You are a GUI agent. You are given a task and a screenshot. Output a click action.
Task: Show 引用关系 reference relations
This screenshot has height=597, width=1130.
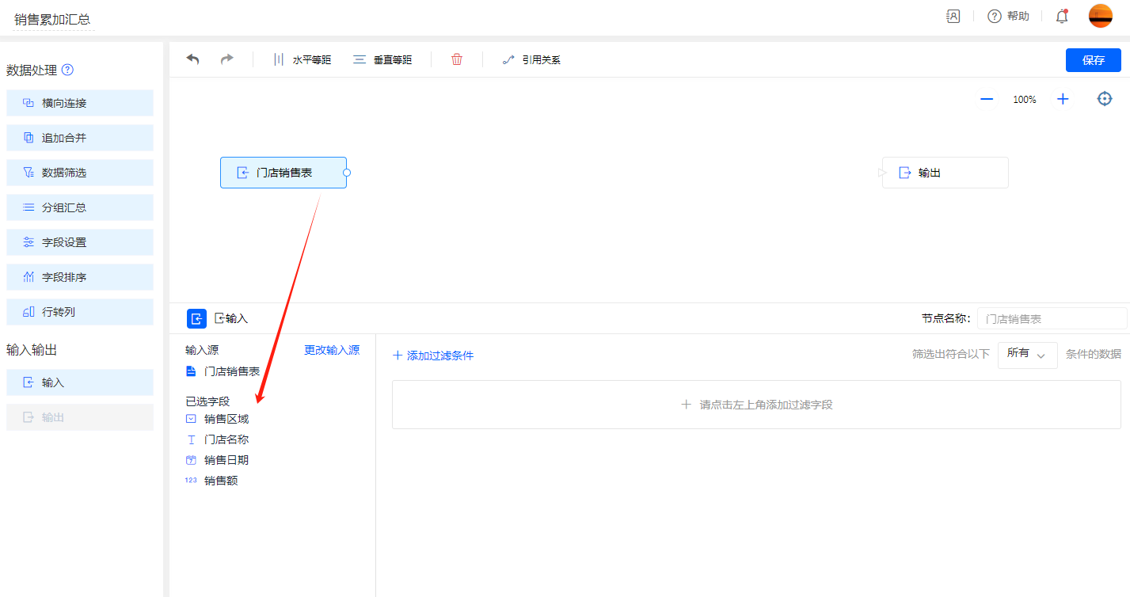(531, 59)
